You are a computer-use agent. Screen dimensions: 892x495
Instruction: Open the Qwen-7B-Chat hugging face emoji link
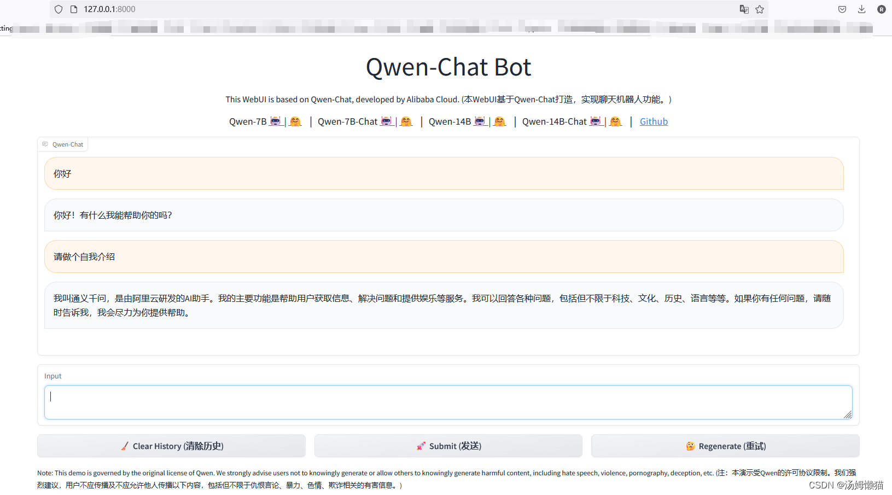[406, 121]
